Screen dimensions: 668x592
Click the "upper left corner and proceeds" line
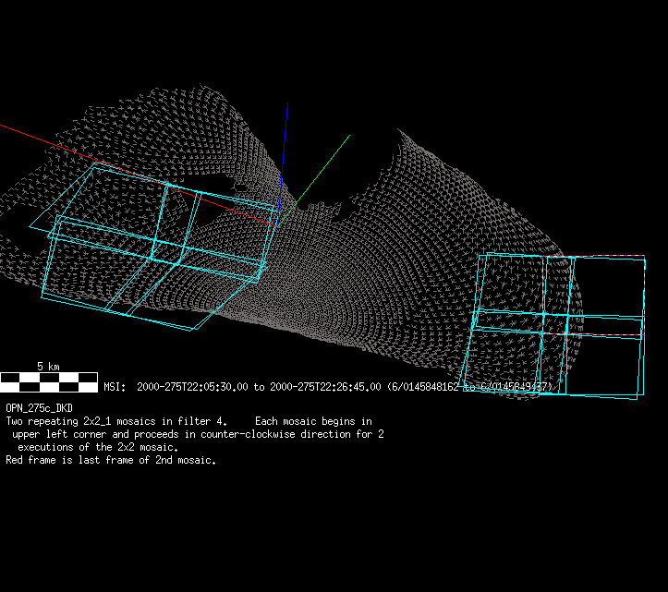point(111,433)
